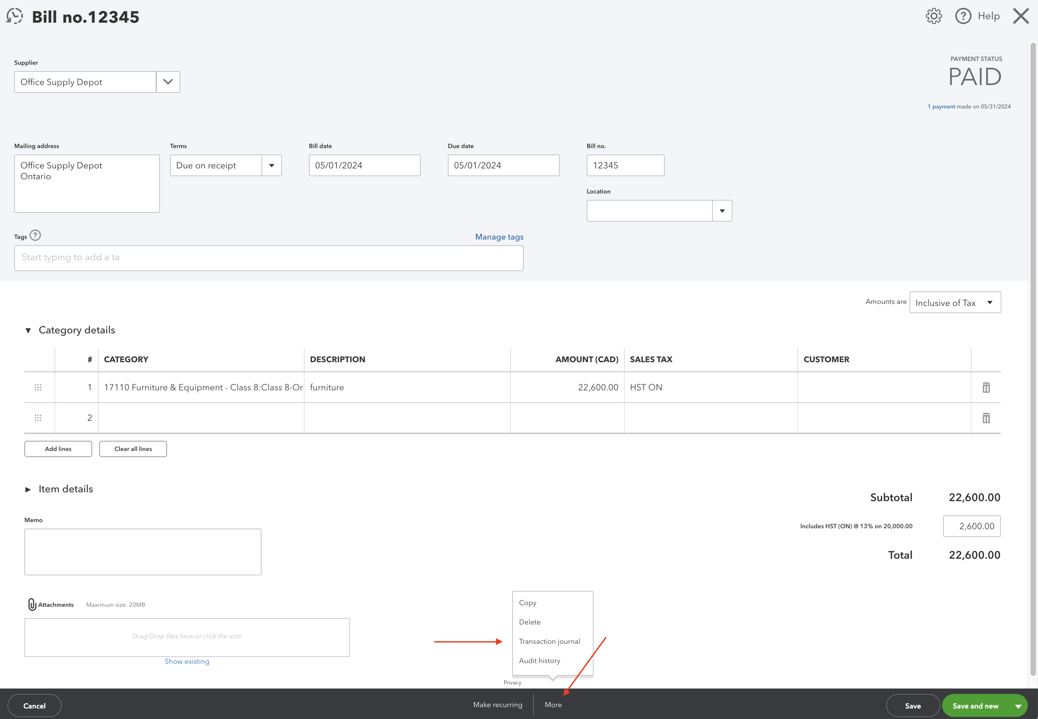Select Audit history from the menu
Viewport: 1038px width, 719px height.
pyautogui.click(x=539, y=660)
